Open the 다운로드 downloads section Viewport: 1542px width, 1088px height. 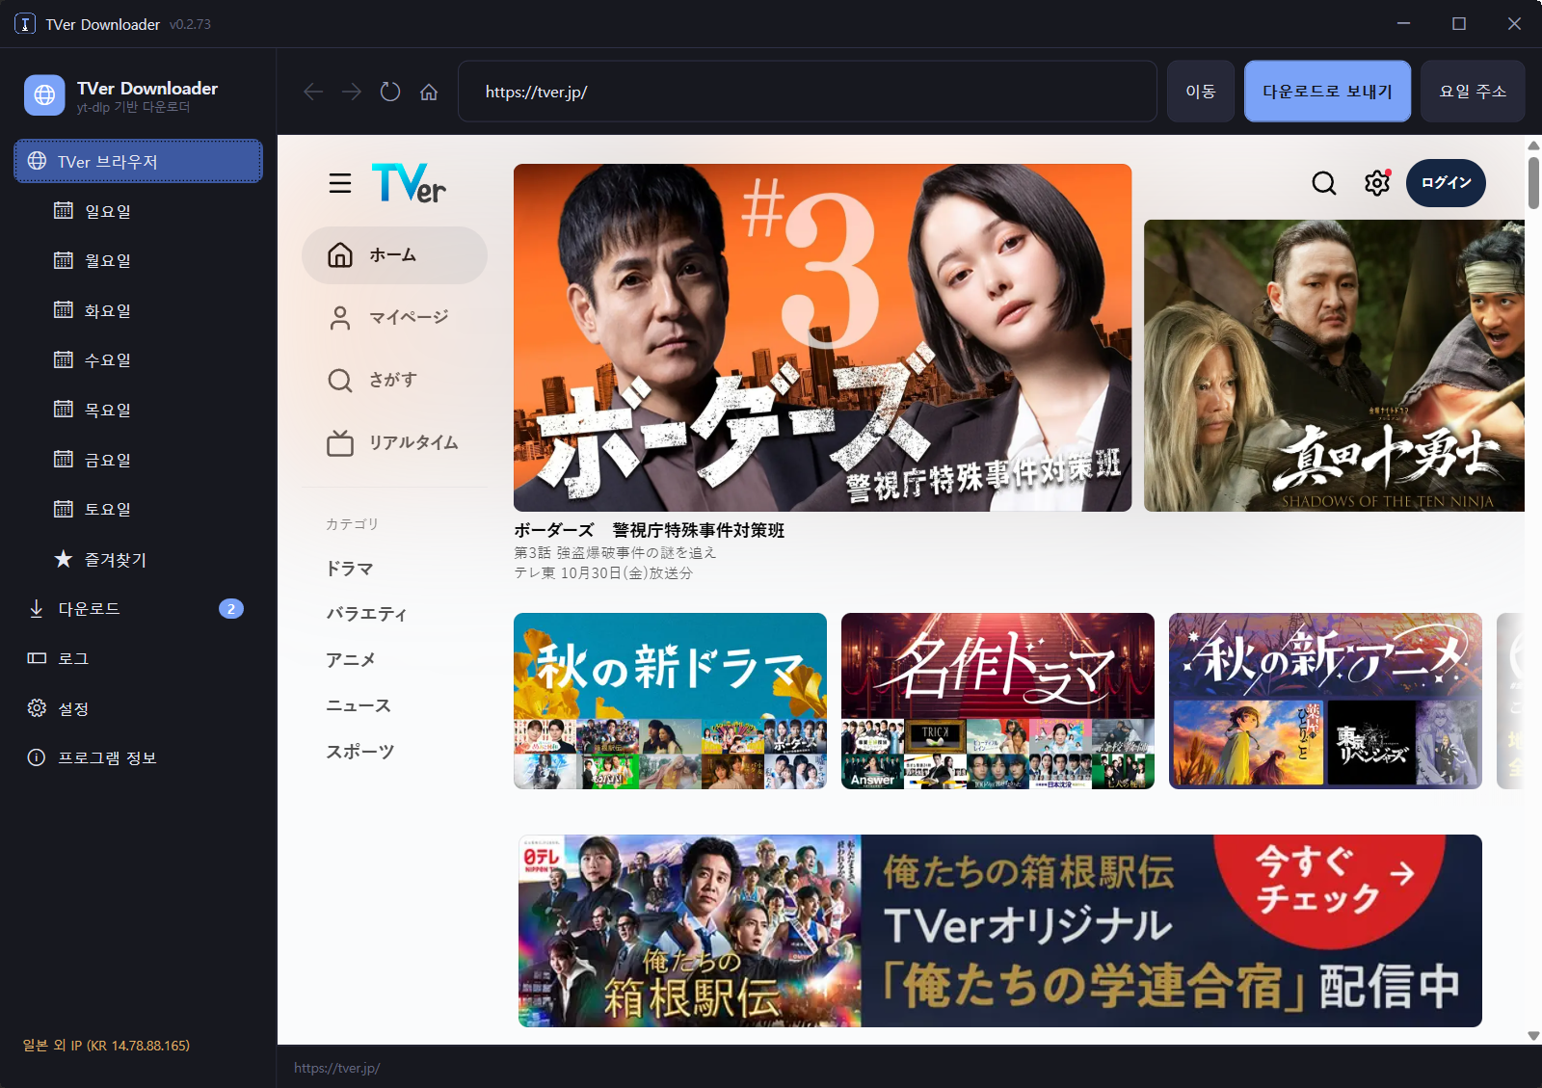138,609
